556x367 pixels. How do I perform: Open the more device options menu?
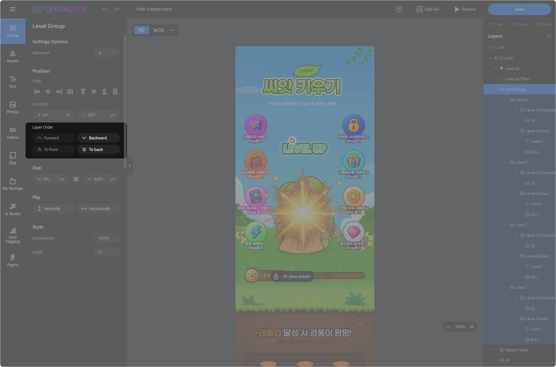[x=173, y=30]
